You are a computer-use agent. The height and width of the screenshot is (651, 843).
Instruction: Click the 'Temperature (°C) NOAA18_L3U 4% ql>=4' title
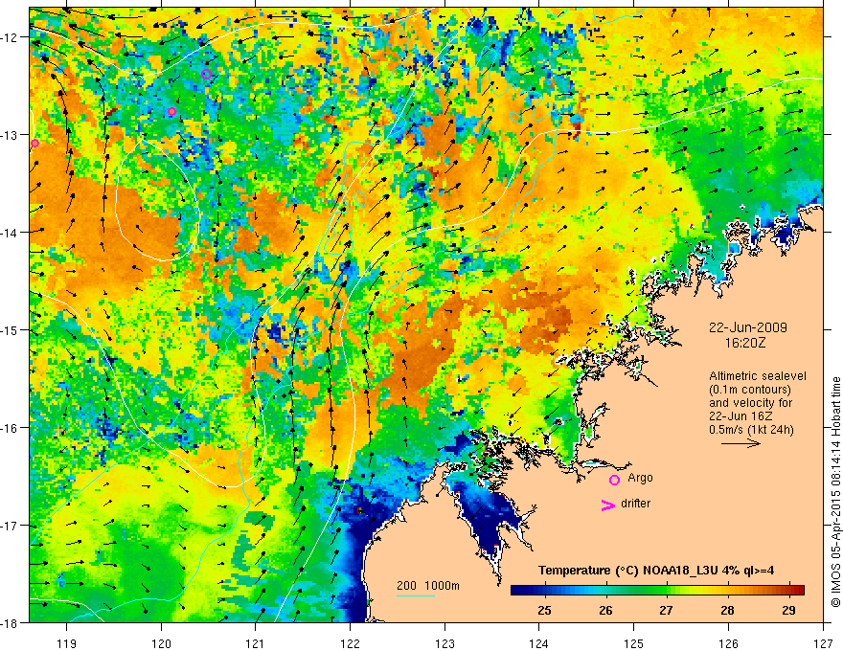click(656, 571)
